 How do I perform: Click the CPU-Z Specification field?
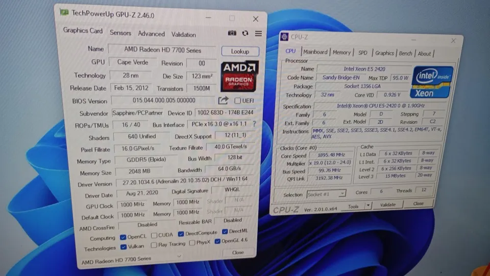(x=381, y=106)
